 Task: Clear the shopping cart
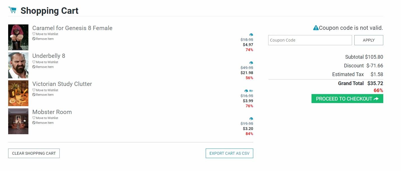(34, 153)
